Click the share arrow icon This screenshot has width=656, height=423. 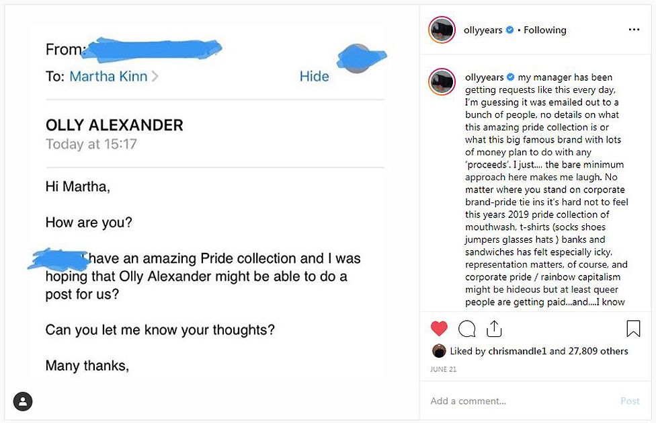pos(495,328)
